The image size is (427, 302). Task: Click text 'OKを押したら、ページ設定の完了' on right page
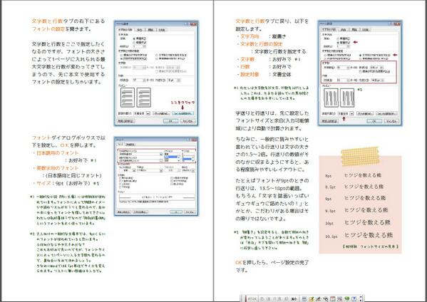pos(272,263)
